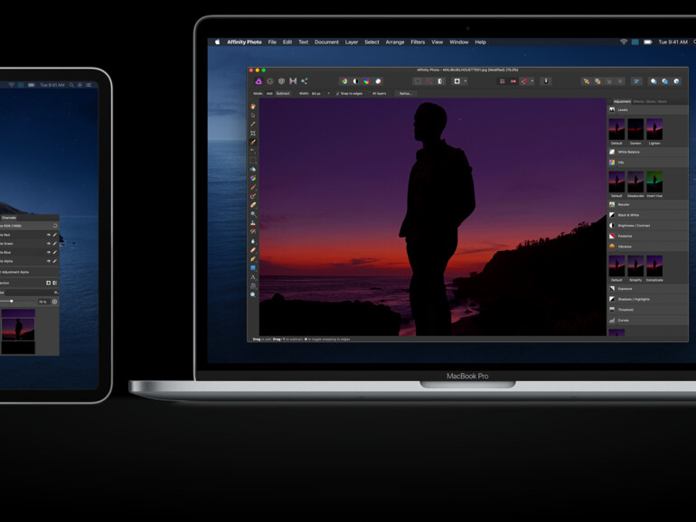Image resolution: width=696 pixels, height=522 pixels.
Task: Expand the Curves adjustment
Action: 647,321
